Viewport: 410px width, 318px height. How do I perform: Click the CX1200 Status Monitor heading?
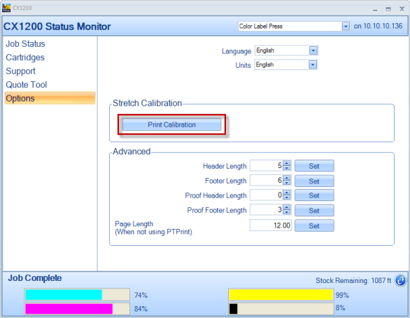(57, 27)
